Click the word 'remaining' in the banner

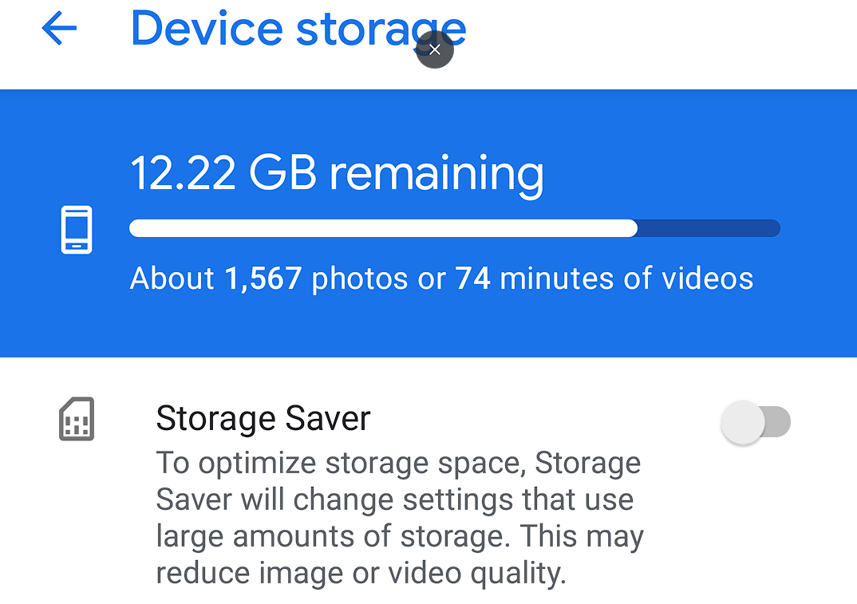[436, 172]
